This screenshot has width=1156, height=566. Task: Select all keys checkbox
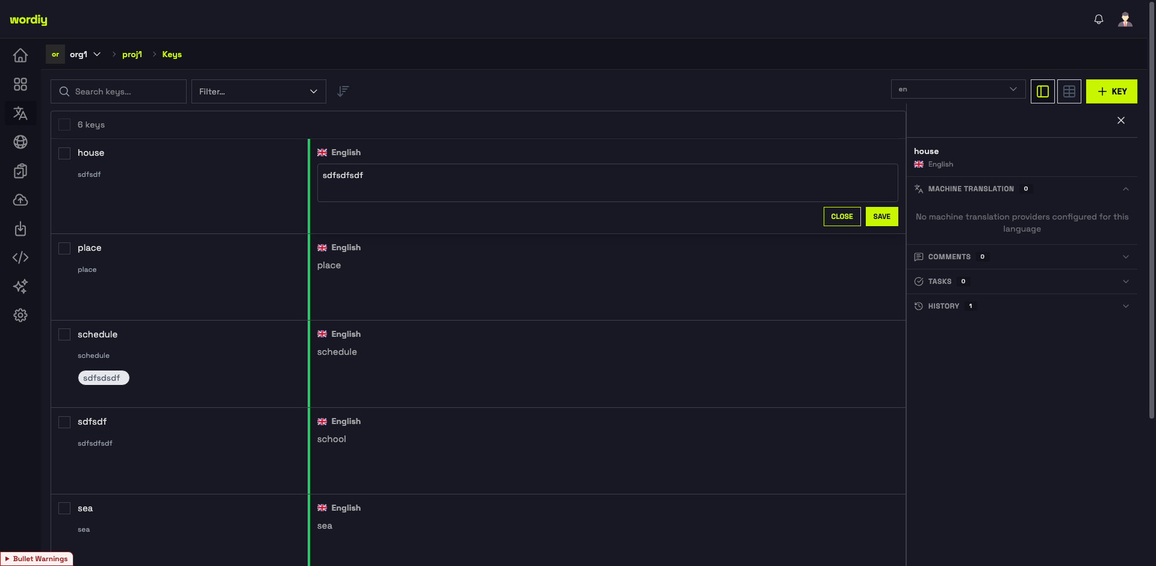64,125
